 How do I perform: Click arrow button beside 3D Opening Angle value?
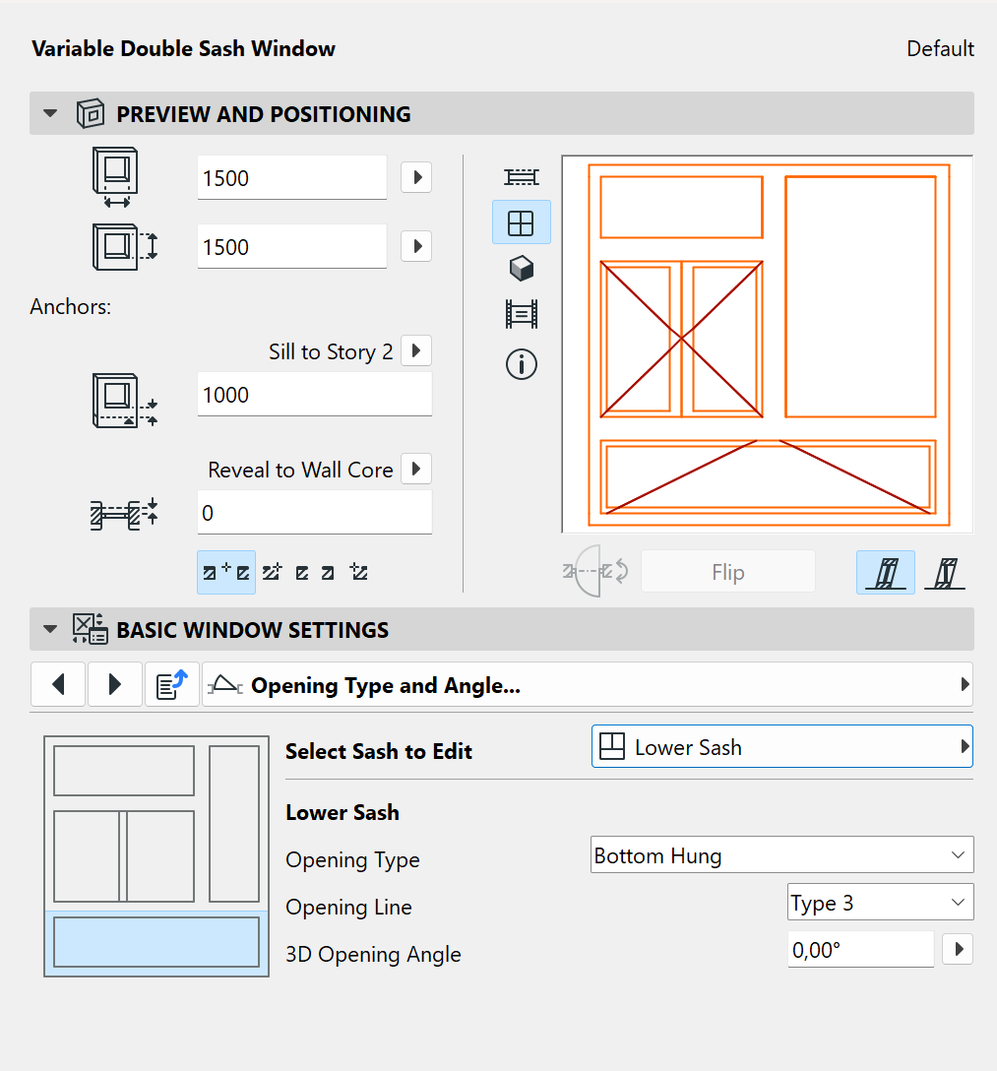click(958, 949)
